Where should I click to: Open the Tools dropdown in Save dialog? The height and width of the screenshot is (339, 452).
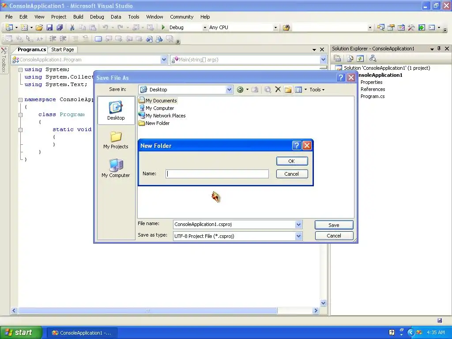pos(317,90)
